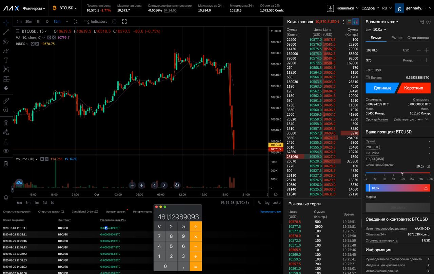The width and height of the screenshot is (434, 274).
Task: Zoom in chart with plus button
Action: point(142,185)
